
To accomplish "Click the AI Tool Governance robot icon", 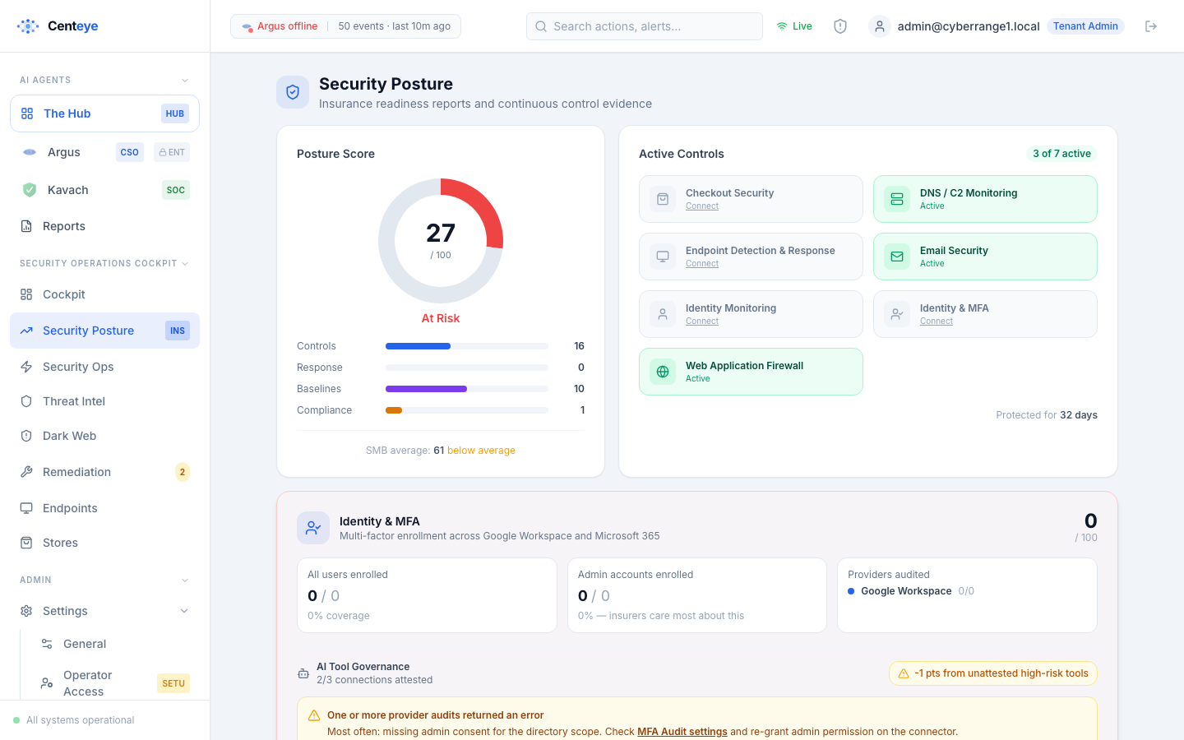I will coord(303,673).
